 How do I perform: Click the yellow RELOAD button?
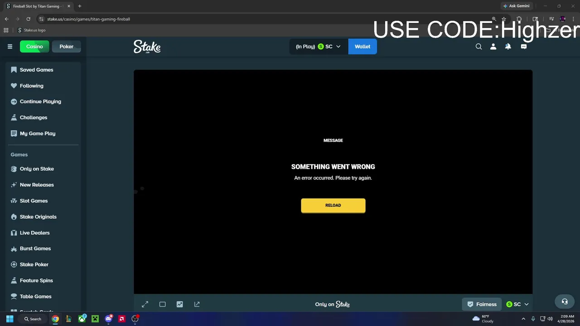tap(333, 206)
